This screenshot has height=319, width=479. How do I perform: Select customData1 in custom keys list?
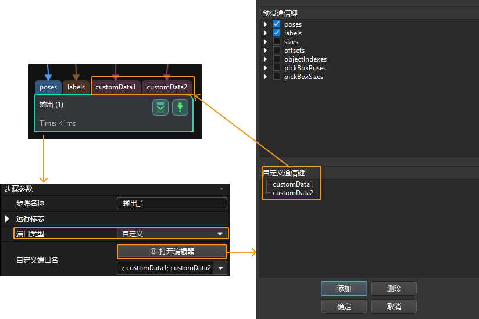pos(292,184)
